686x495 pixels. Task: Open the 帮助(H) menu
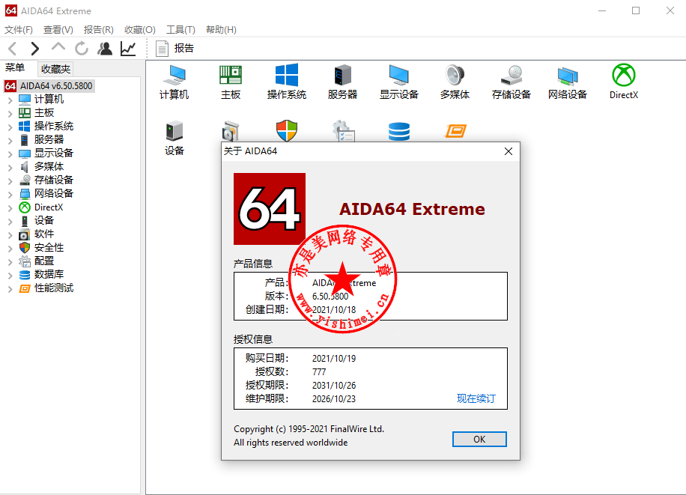tap(221, 30)
